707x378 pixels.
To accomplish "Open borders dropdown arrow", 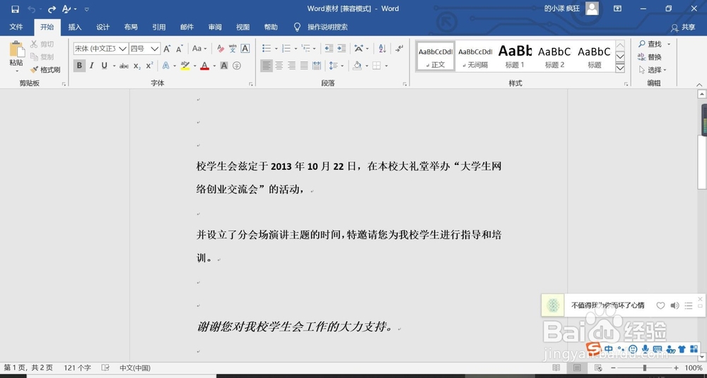I will coord(387,66).
